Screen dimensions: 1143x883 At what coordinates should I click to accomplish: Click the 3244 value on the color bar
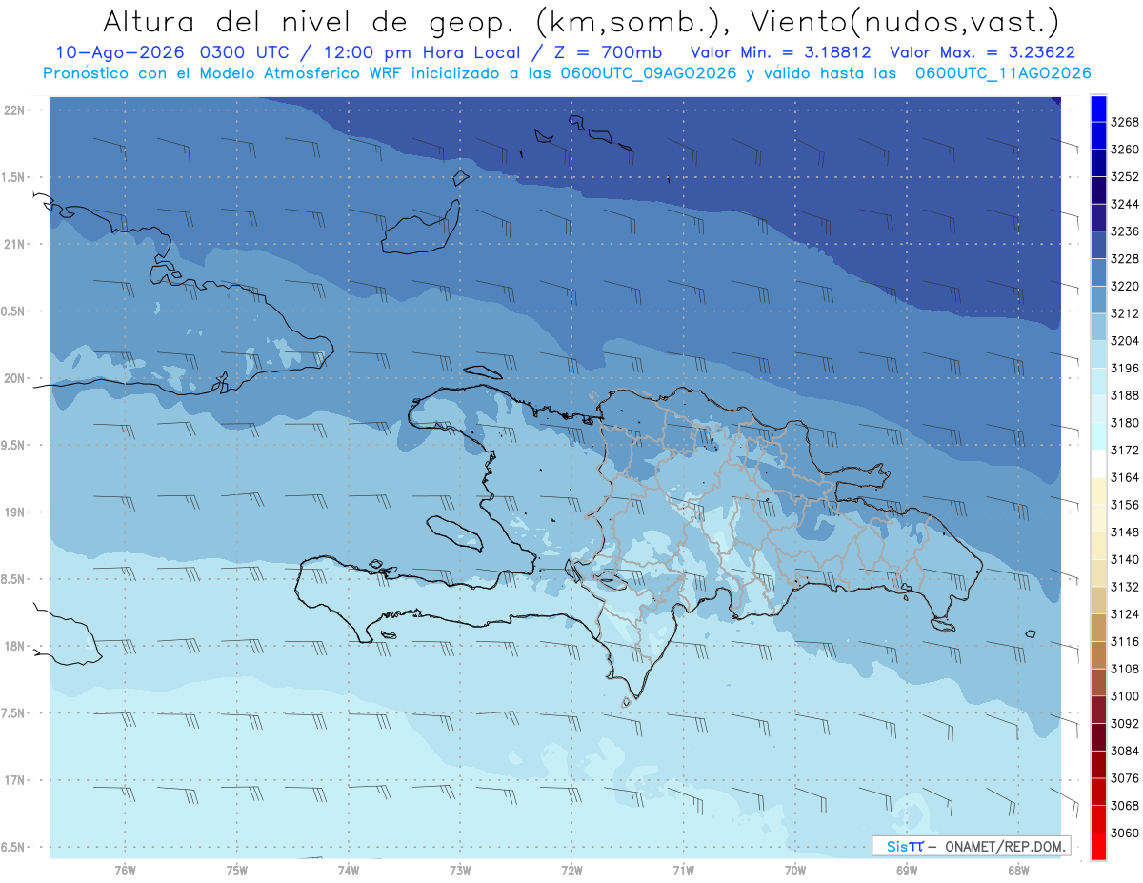[x=1125, y=204]
